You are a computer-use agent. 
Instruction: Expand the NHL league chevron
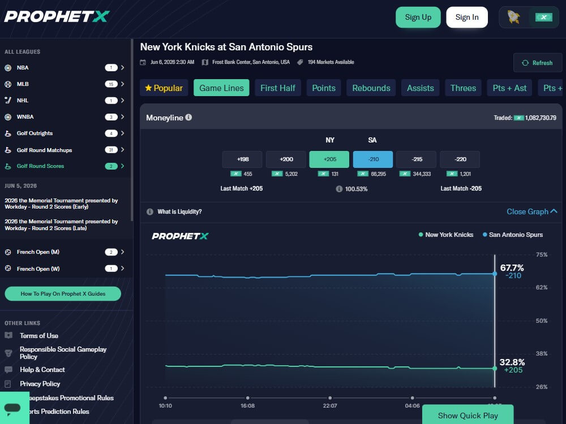(123, 100)
